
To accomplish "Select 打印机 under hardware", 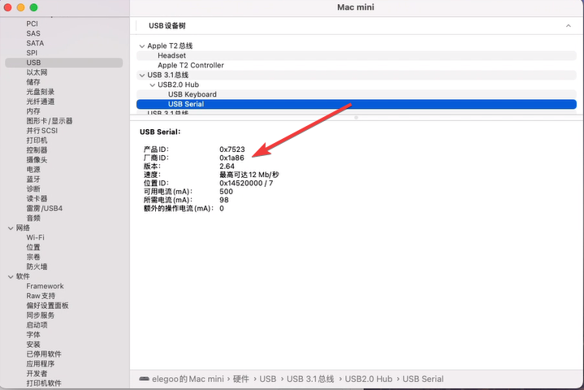I will pos(37,140).
